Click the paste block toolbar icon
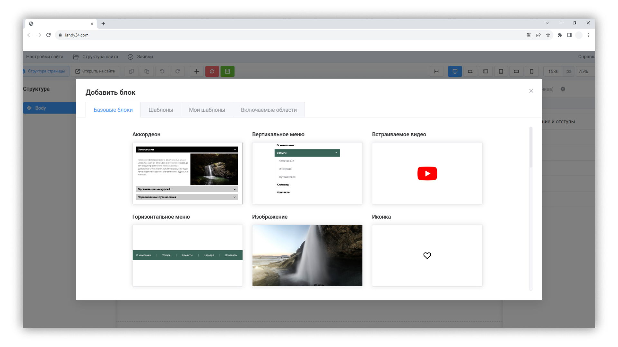 point(147,71)
